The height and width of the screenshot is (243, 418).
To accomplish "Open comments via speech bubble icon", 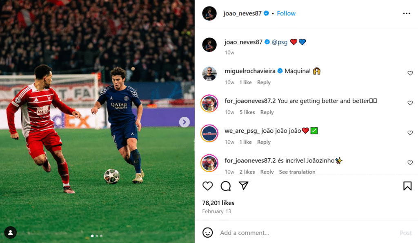I will click(x=226, y=186).
